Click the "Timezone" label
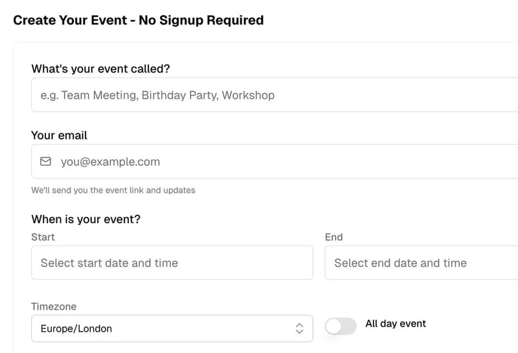 pyautogui.click(x=54, y=306)
